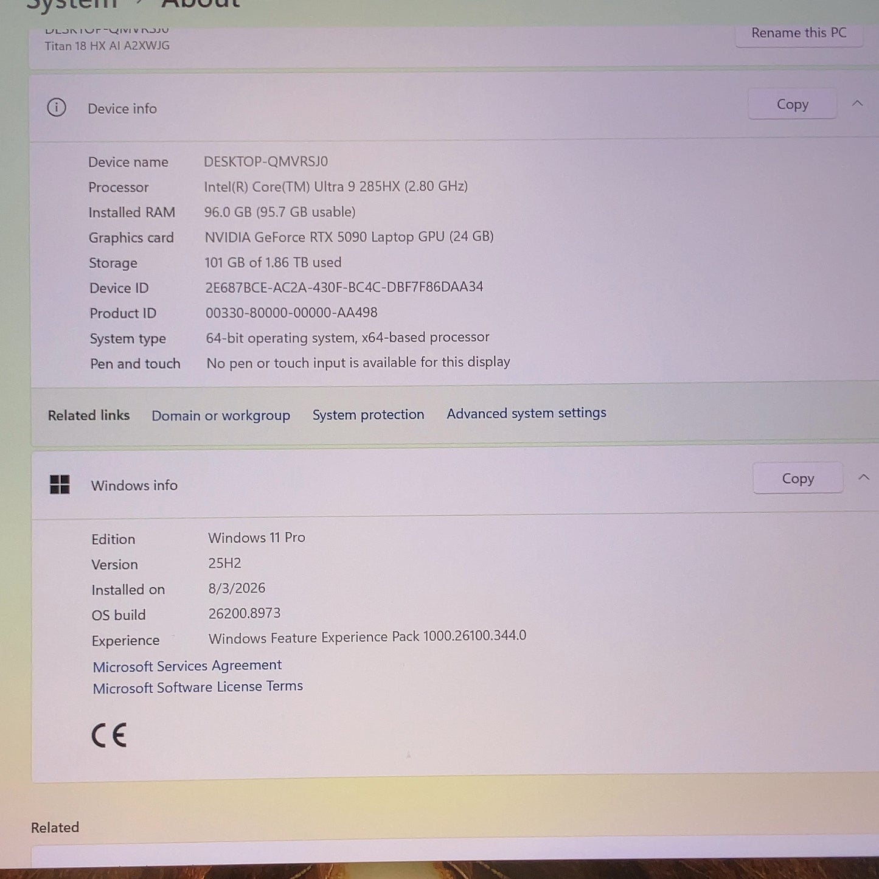Click the Rename this PC button
Screen dimensions: 879x879
[x=799, y=33]
